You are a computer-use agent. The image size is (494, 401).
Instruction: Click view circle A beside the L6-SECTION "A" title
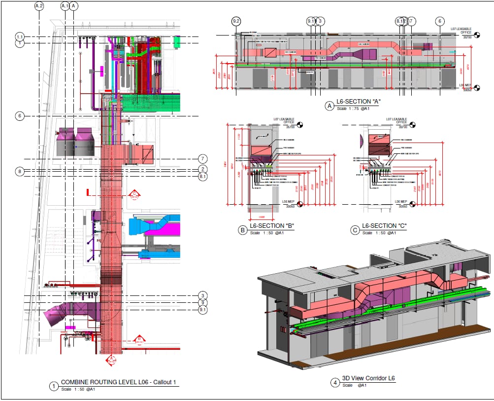coord(329,106)
